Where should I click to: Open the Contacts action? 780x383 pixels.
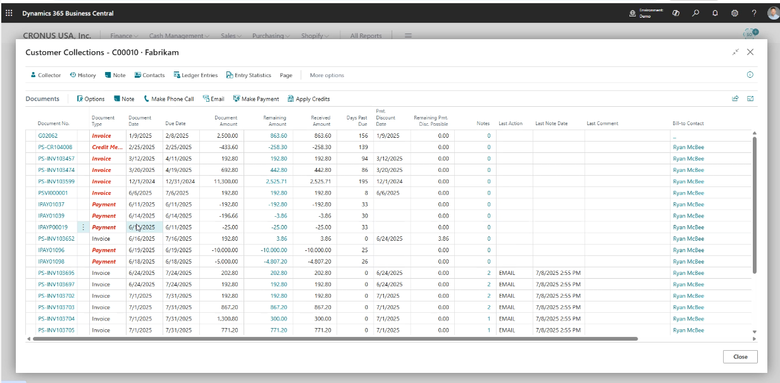click(x=149, y=75)
